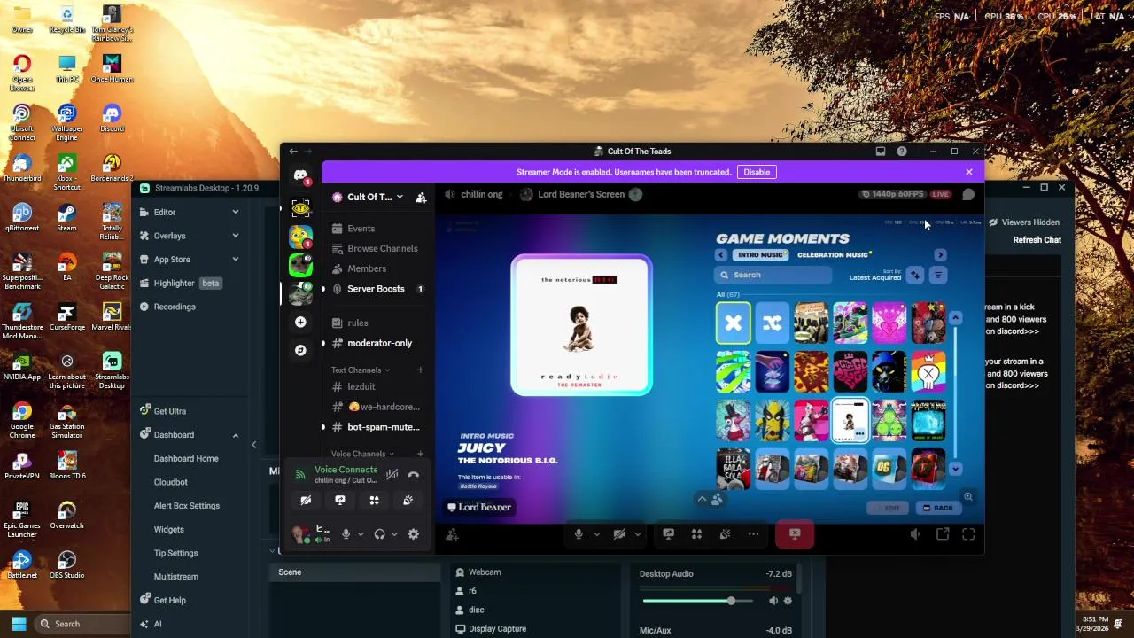Mute Desktop Audio speaker icon
Viewport: 1134px width, 638px height.
pos(773,601)
